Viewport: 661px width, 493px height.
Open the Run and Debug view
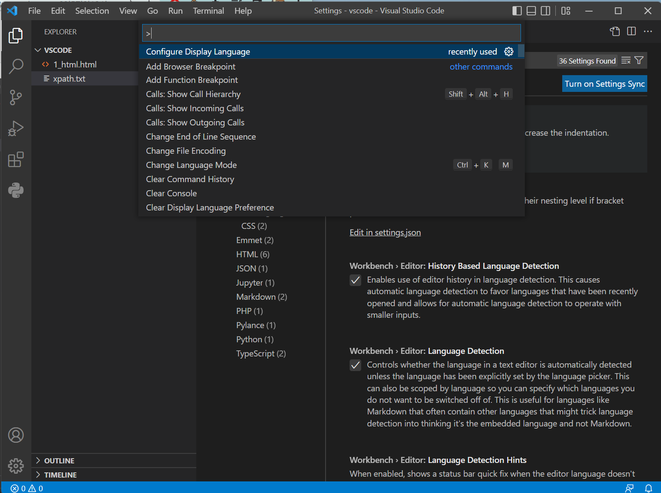coord(15,128)
